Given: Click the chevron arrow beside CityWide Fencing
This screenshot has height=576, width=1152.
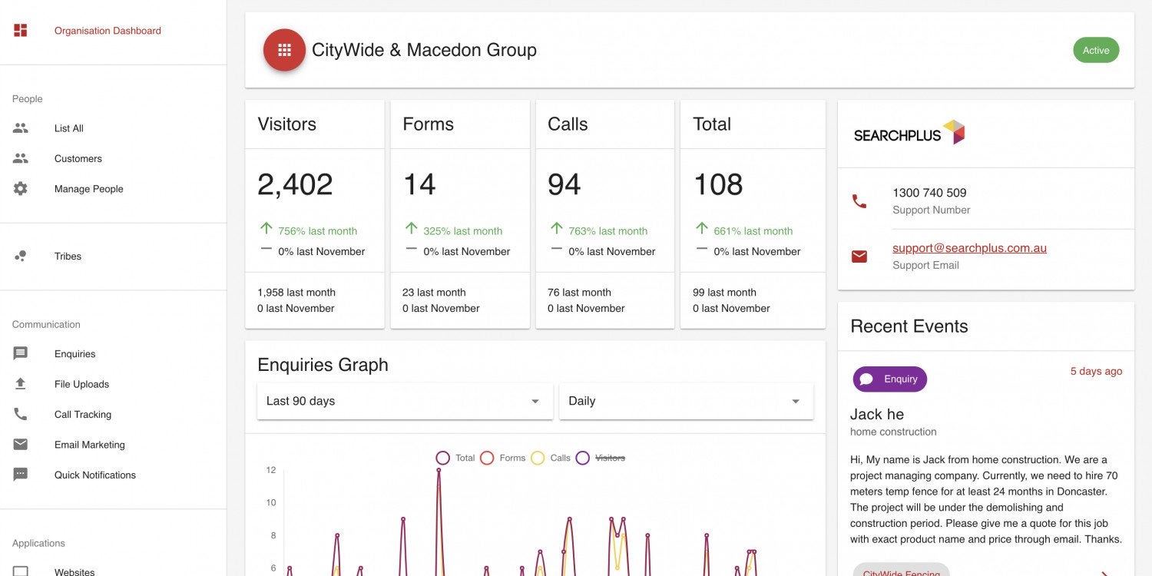Looking at the screenshot, I should click(x=1104, y=572).
